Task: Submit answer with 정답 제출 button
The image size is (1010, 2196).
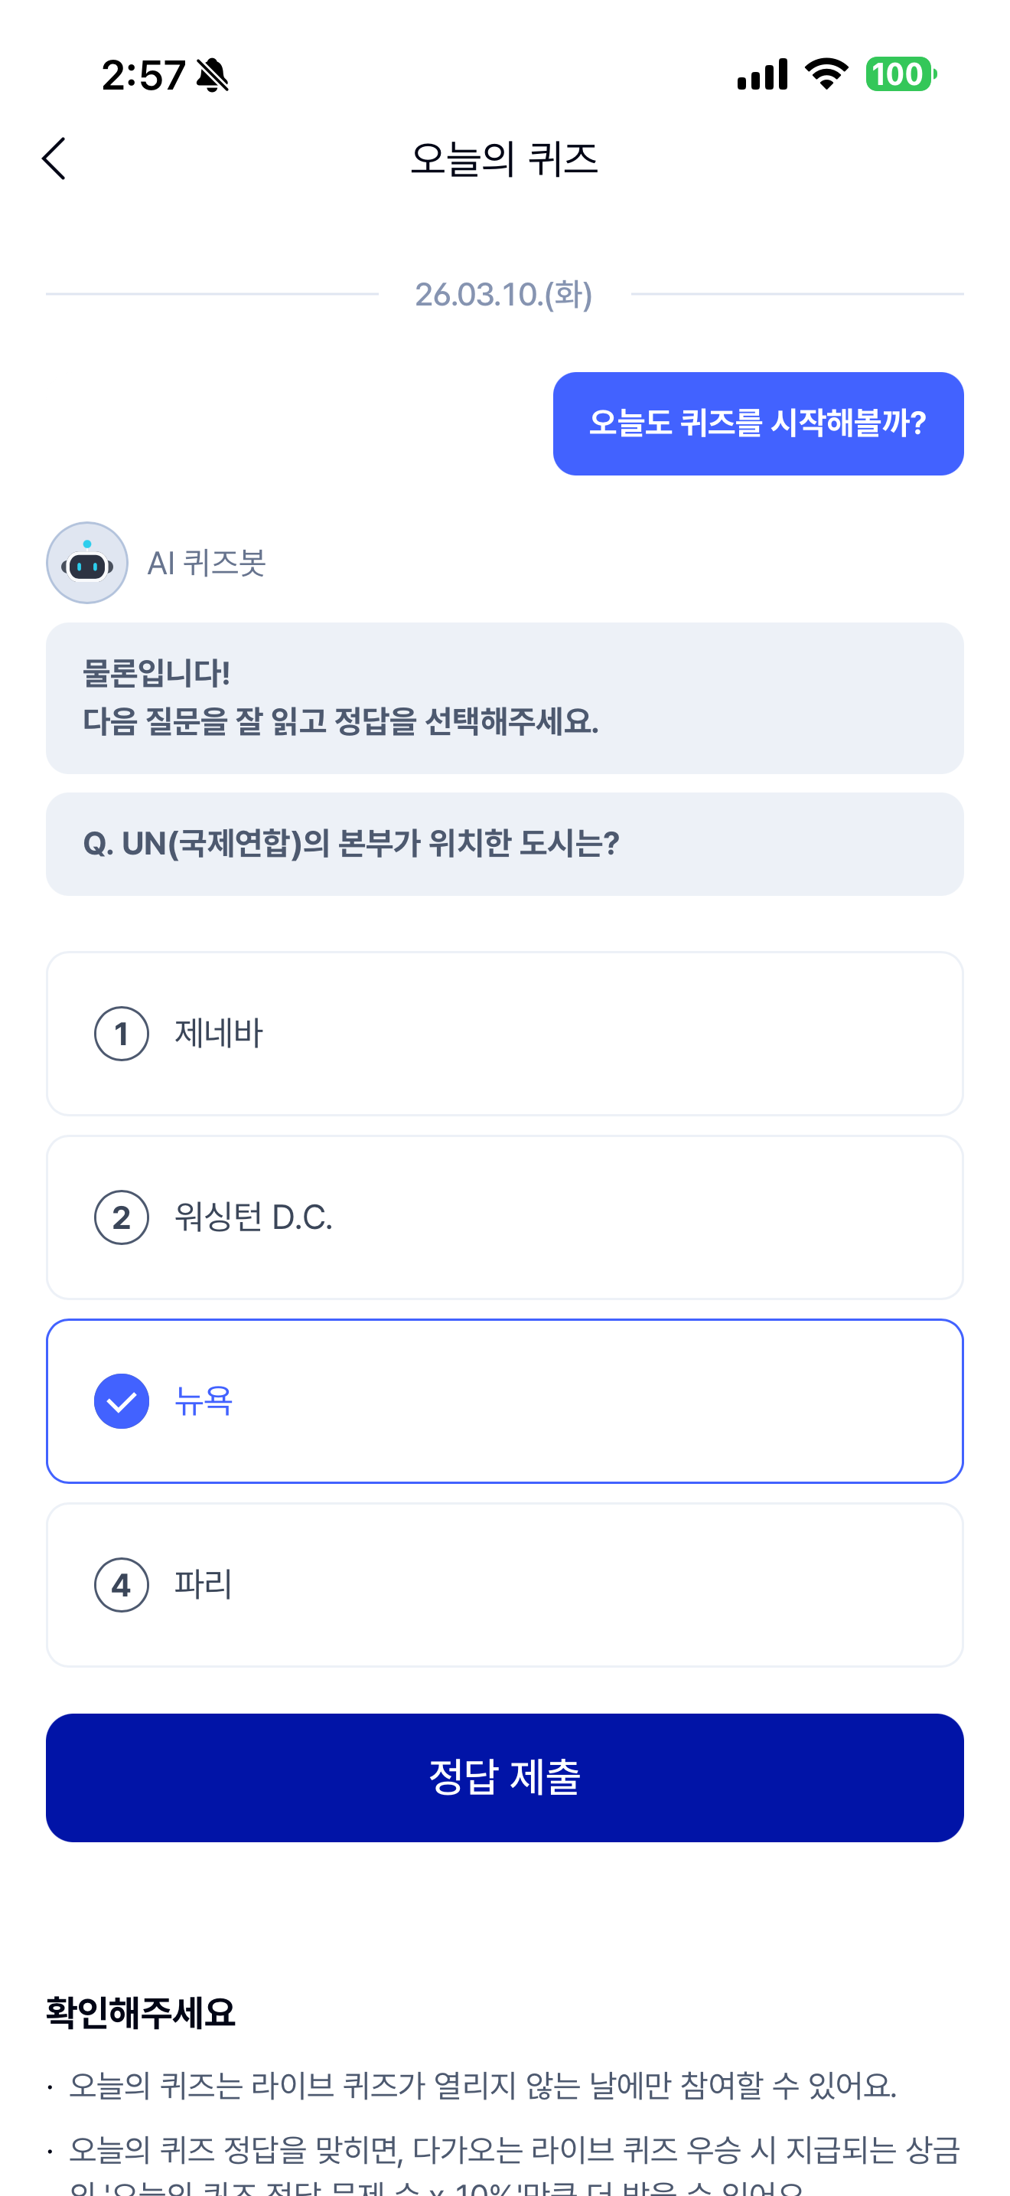Action: (x=505, y=1777)
